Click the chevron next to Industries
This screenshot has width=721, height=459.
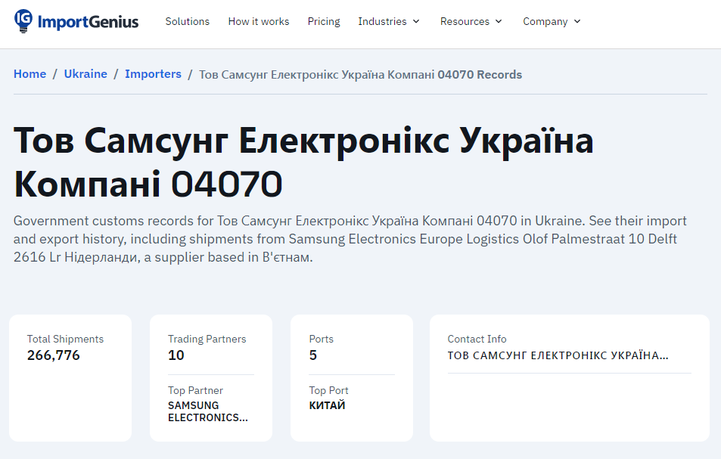pos(417,22)
